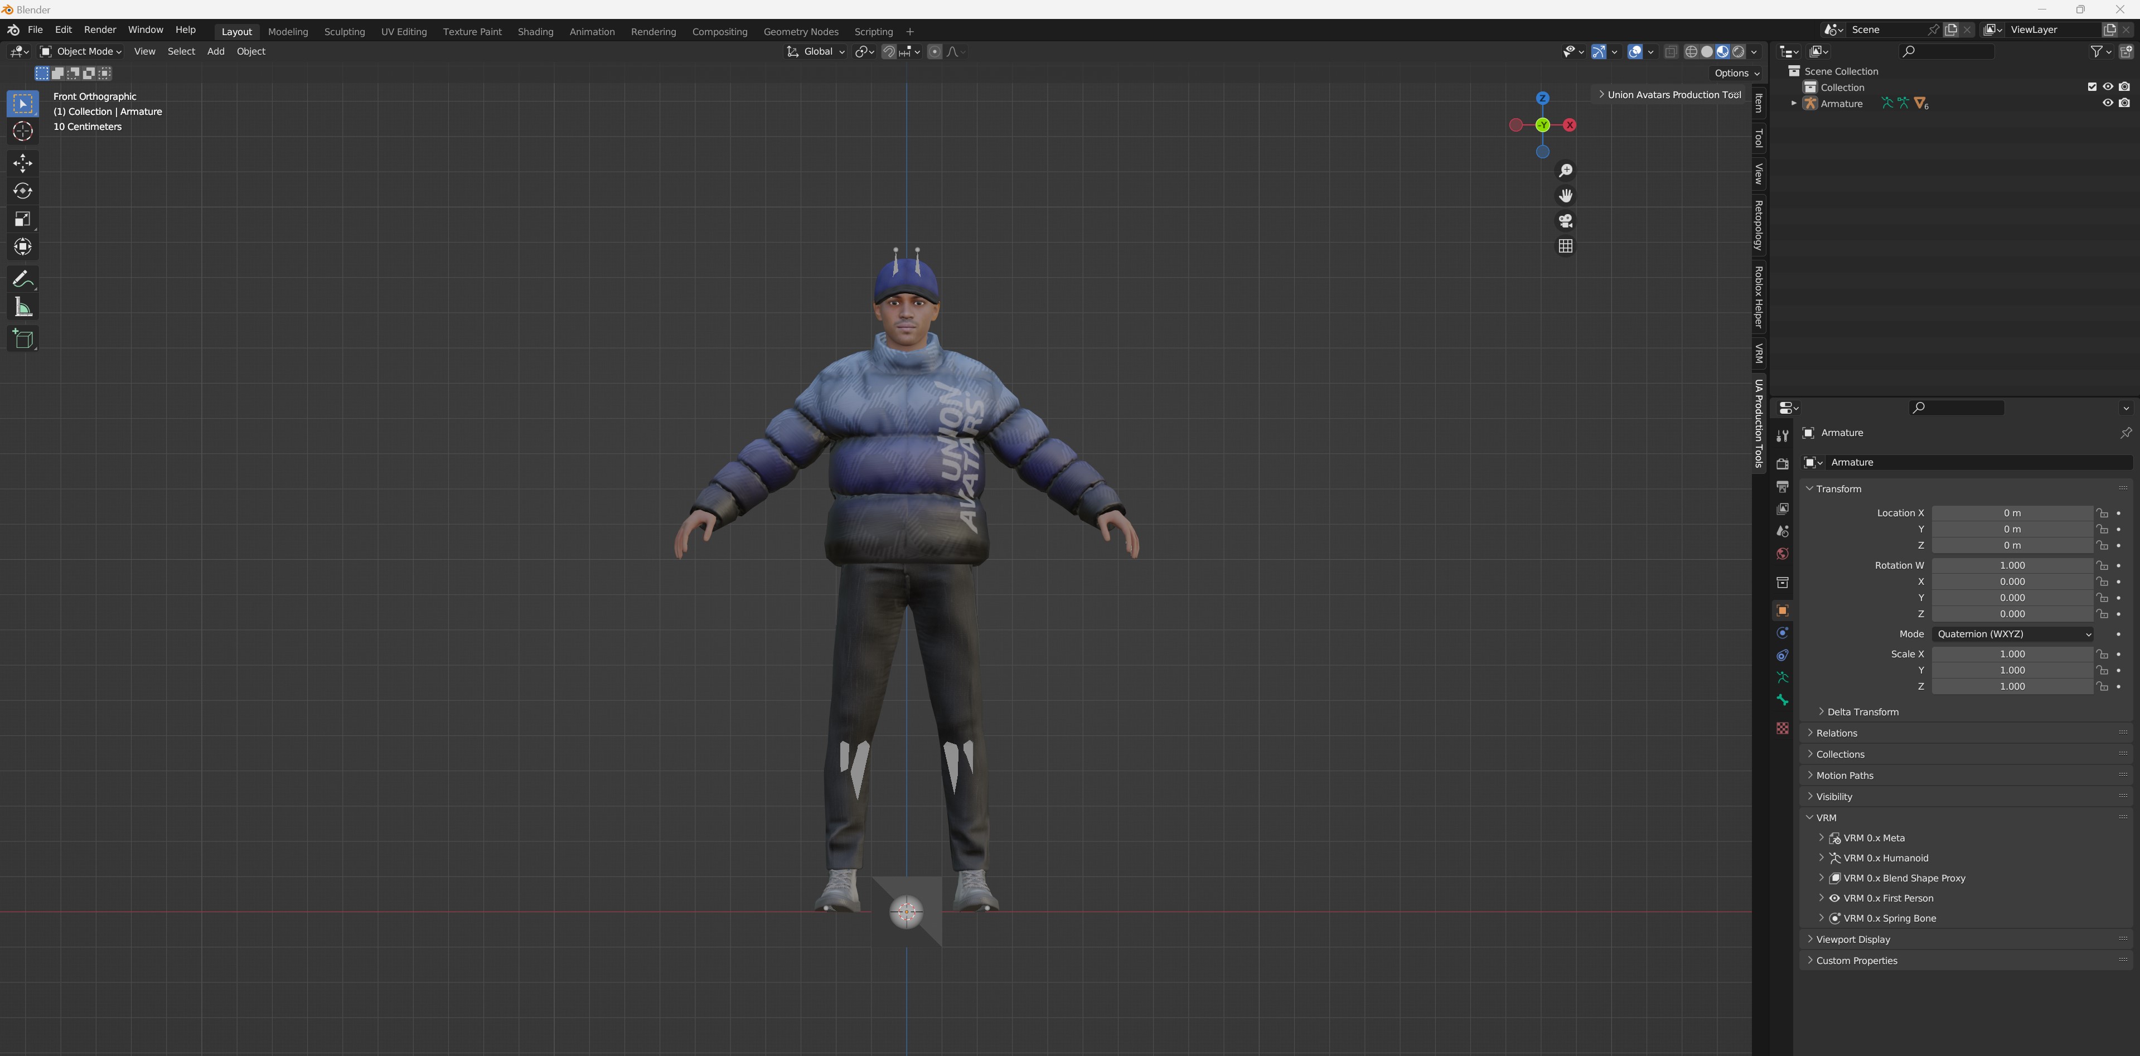Open outliner filter dropdown
The height and width of the screenshot is (1056, 2140).
pyautogui.click(x=2101, y=51)
